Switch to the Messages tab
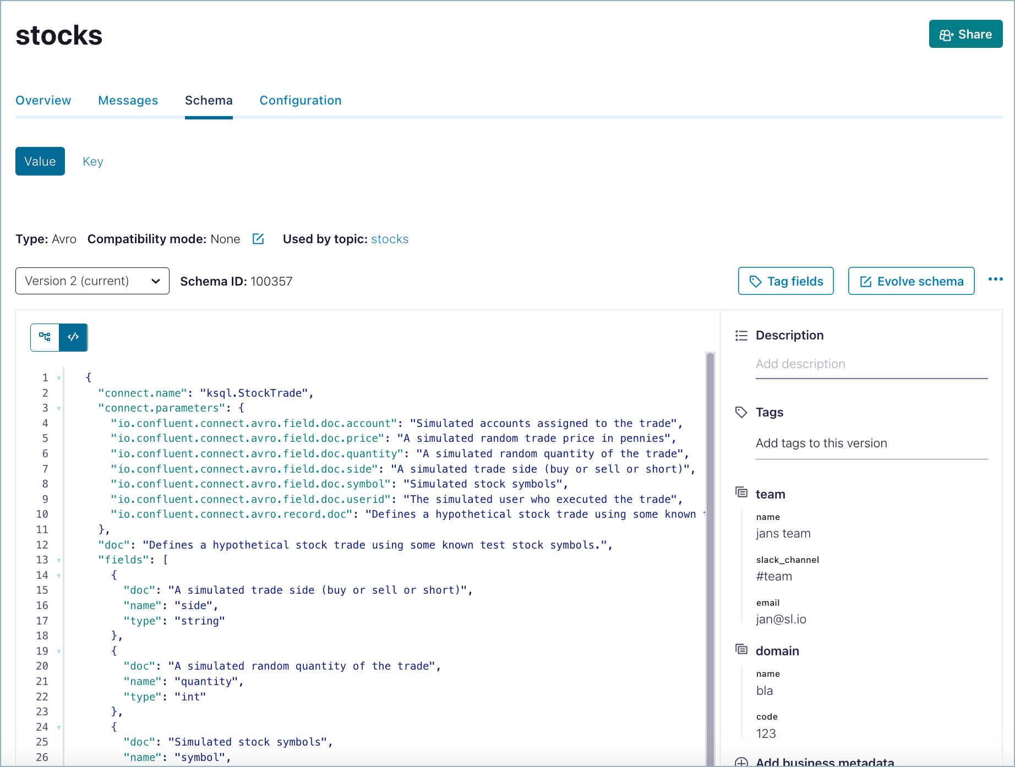The height and width of the screenshot is (767, 1015). [x=128, y=100]
